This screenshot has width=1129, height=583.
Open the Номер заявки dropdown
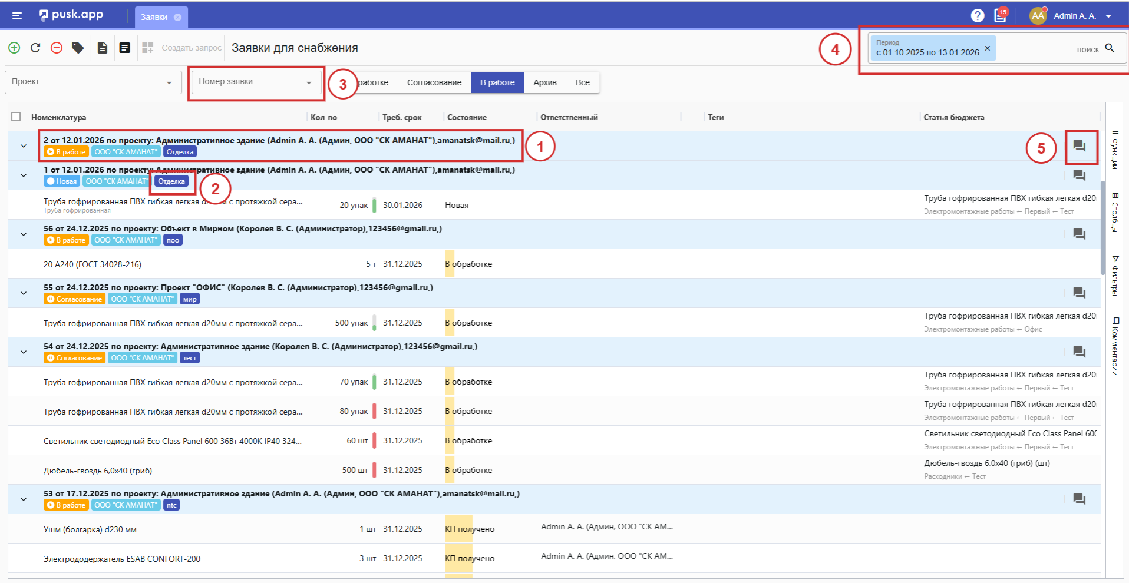(x=256, y=82)
